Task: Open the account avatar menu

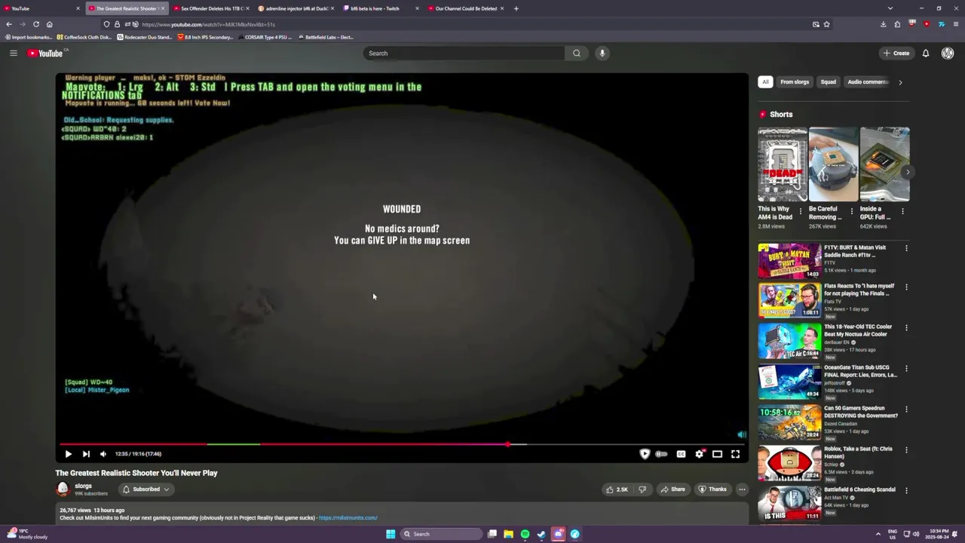Action: point(948,53)
